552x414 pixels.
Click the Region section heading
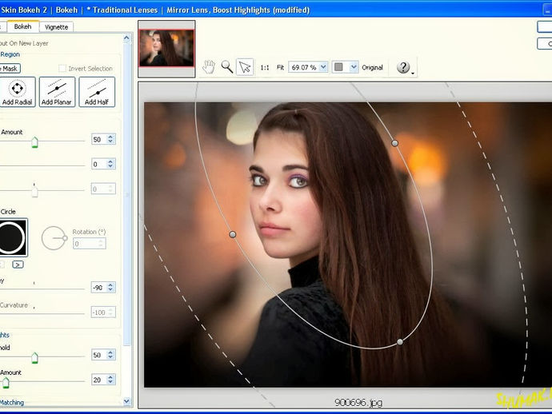click(10, 54)
